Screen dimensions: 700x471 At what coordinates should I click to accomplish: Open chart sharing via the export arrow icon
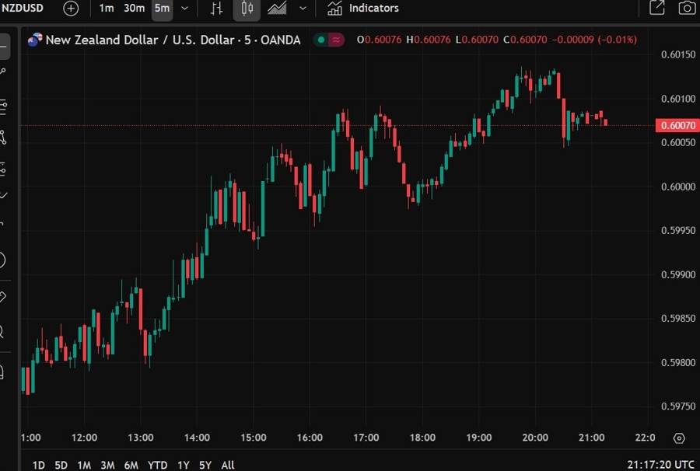[x=657, y=8]
